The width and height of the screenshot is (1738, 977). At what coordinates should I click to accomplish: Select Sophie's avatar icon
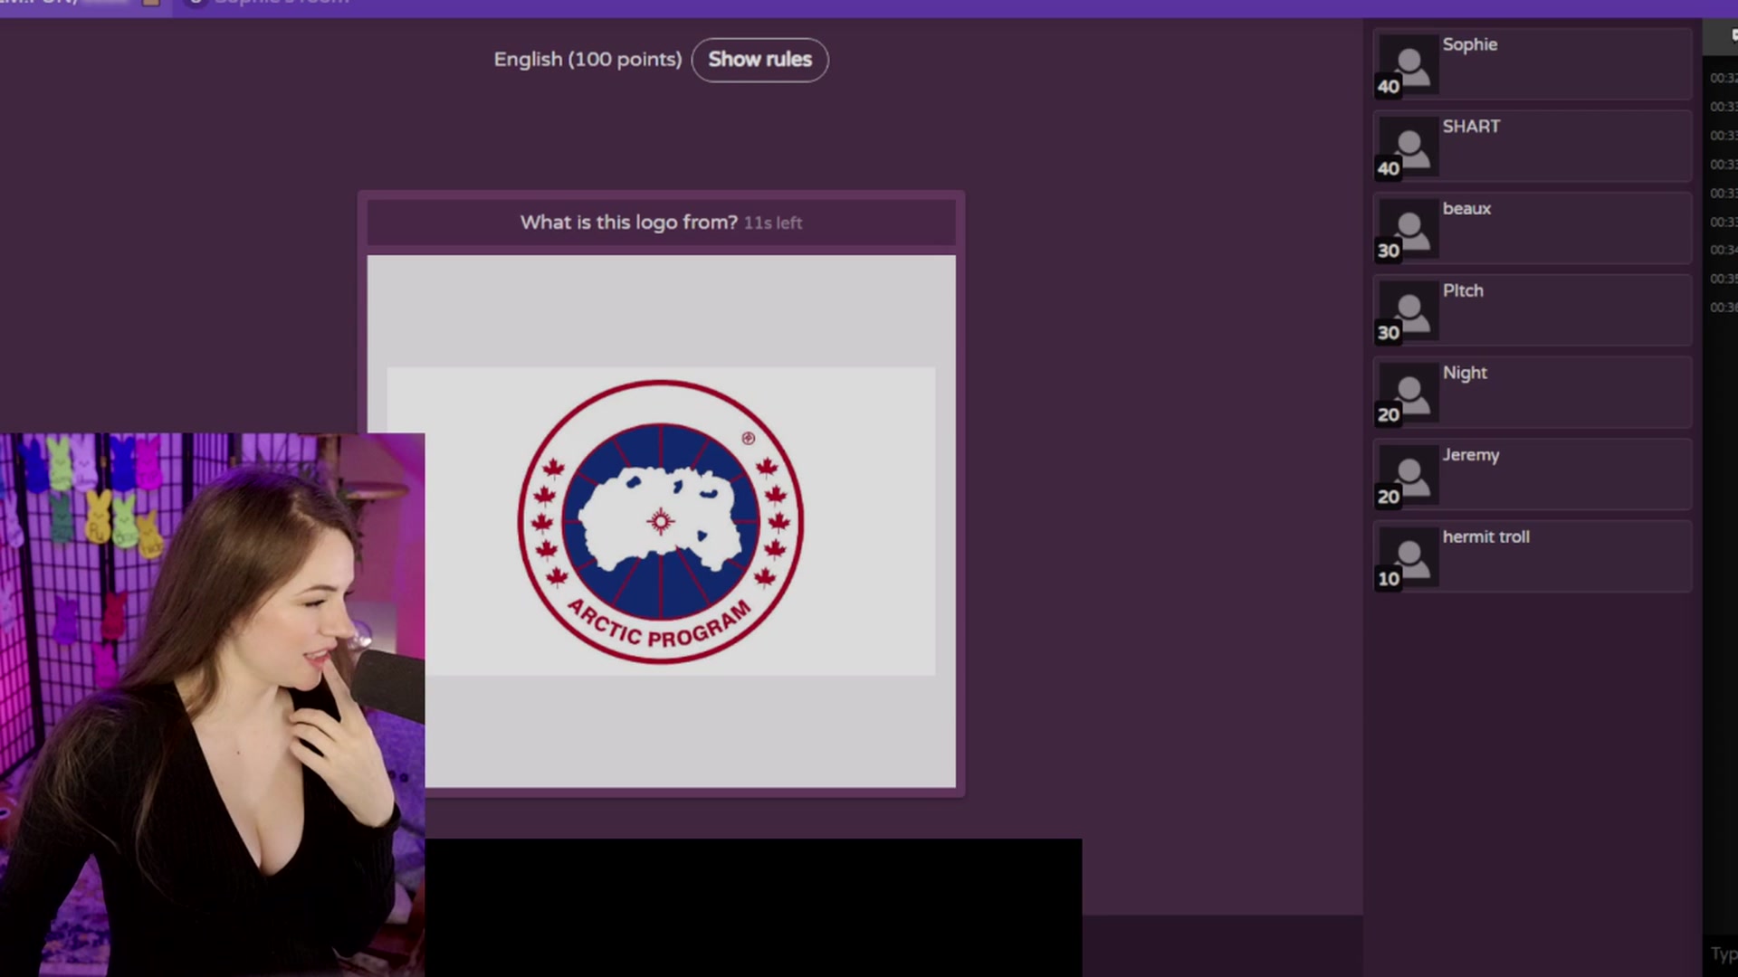1408,66
